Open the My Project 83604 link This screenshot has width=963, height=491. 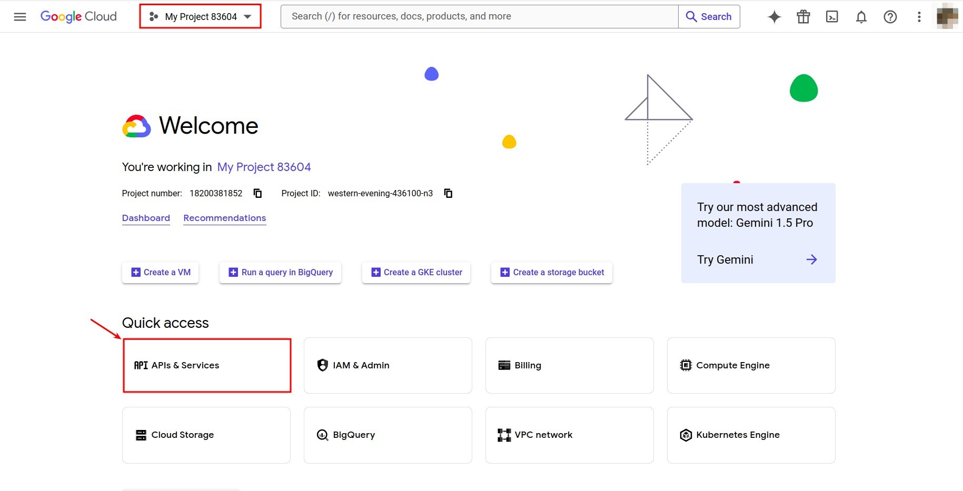click(x=264, y=167)
